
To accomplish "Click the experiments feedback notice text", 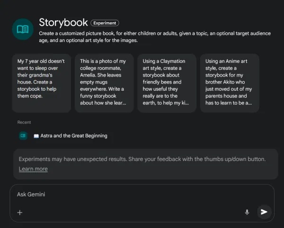I will (x=142, y=159).
